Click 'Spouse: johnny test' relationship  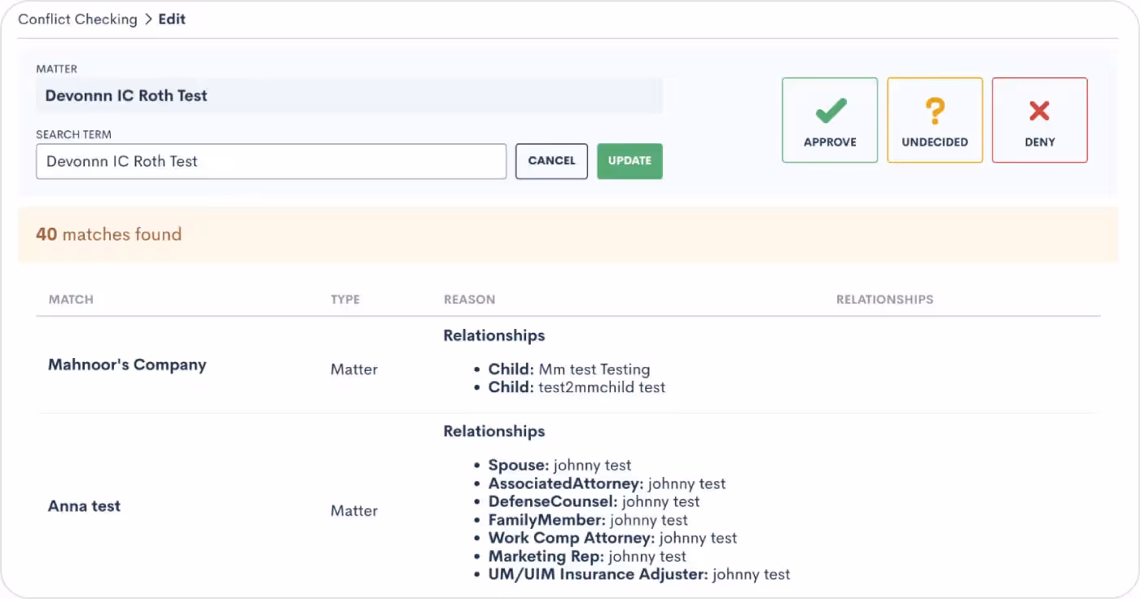tap(559, 466)
